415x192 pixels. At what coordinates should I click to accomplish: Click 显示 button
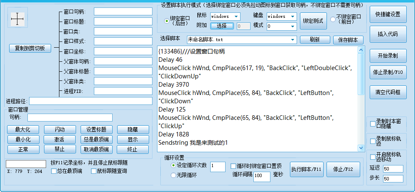[133, 139]
